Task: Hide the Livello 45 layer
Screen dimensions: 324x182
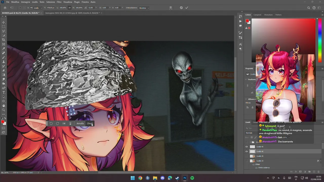Action: pyautogui.click(x=247, y=147)
